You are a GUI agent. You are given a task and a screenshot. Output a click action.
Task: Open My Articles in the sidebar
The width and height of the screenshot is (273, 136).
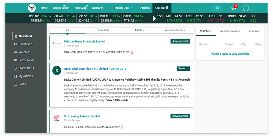point(26,76)
